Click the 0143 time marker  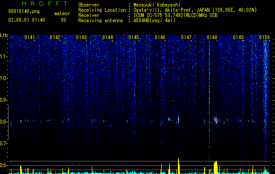pos(81,37)
